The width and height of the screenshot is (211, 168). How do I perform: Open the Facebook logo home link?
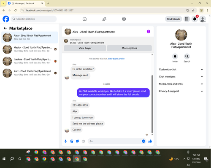(x=6, y=19)
